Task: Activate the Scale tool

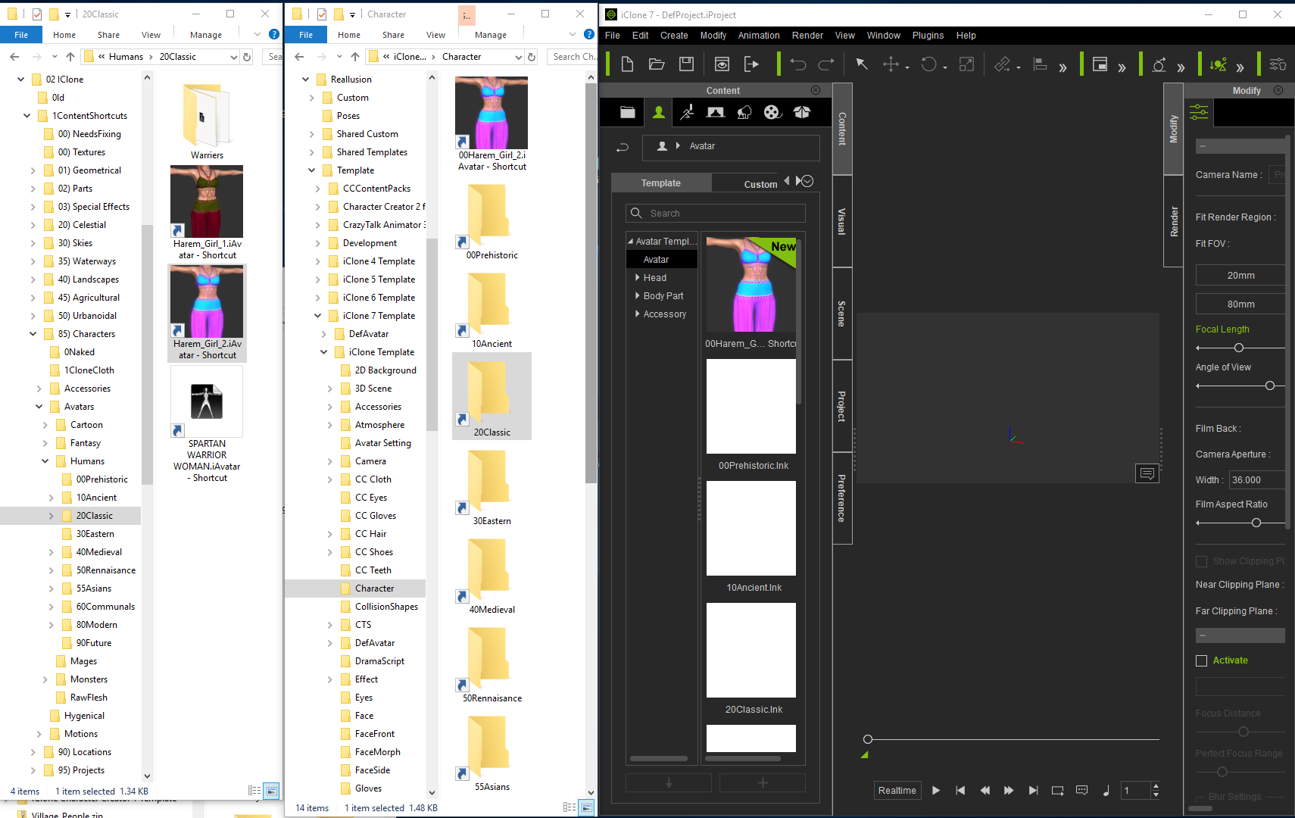Action: pos(966,64)
